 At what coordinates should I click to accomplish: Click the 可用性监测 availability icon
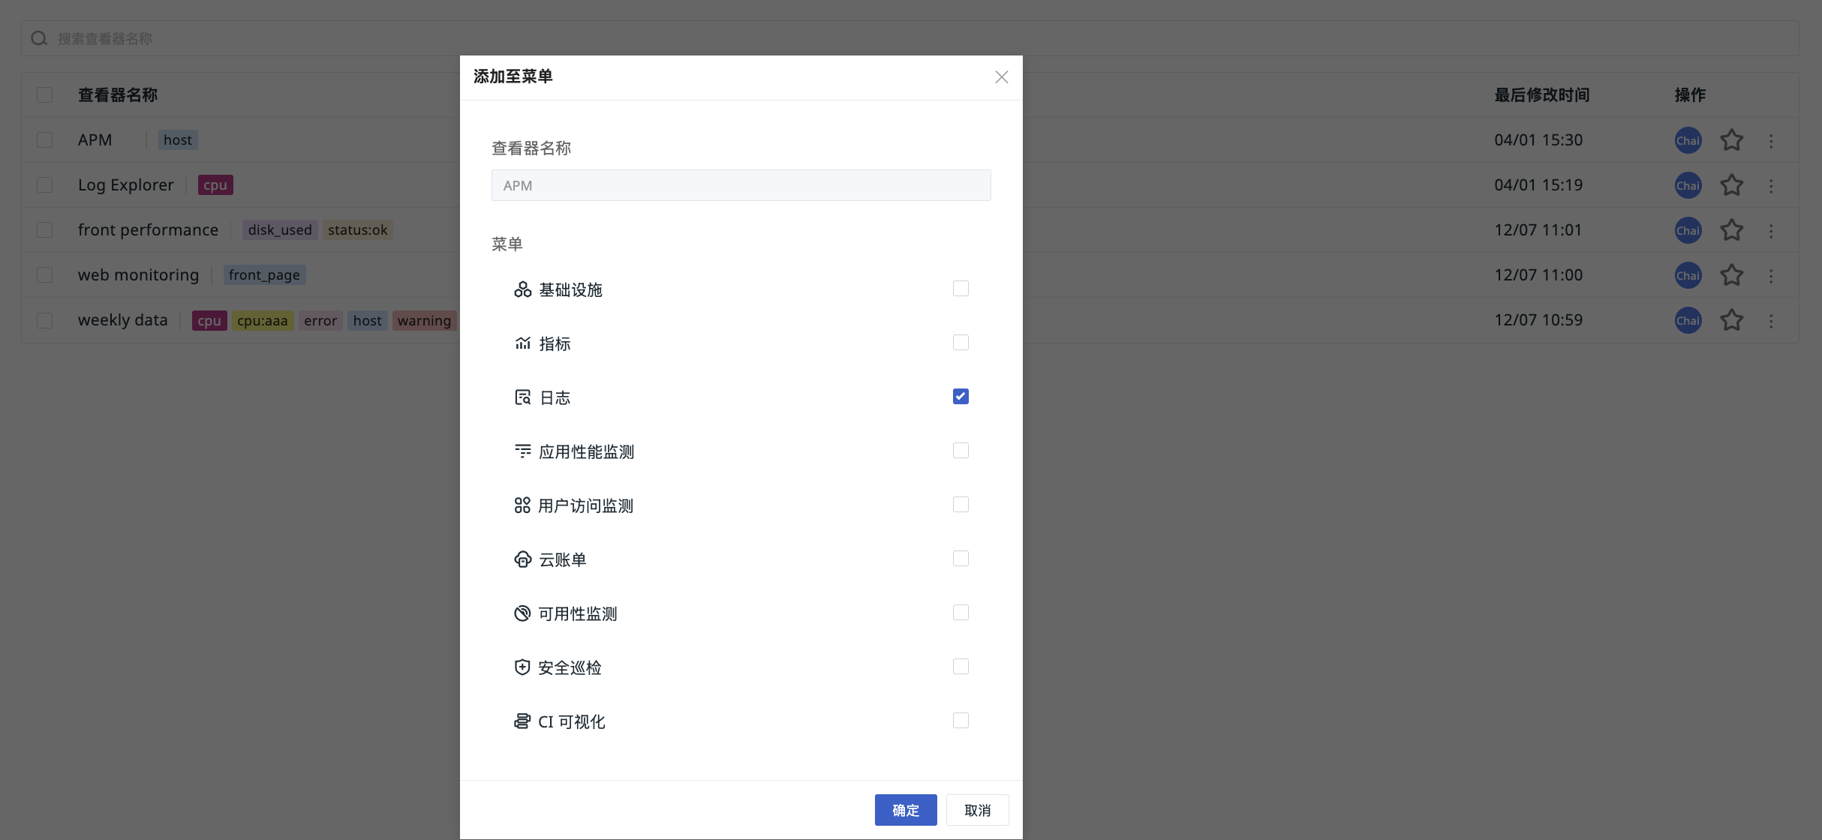pyautogui.click(x=522, y=613)
